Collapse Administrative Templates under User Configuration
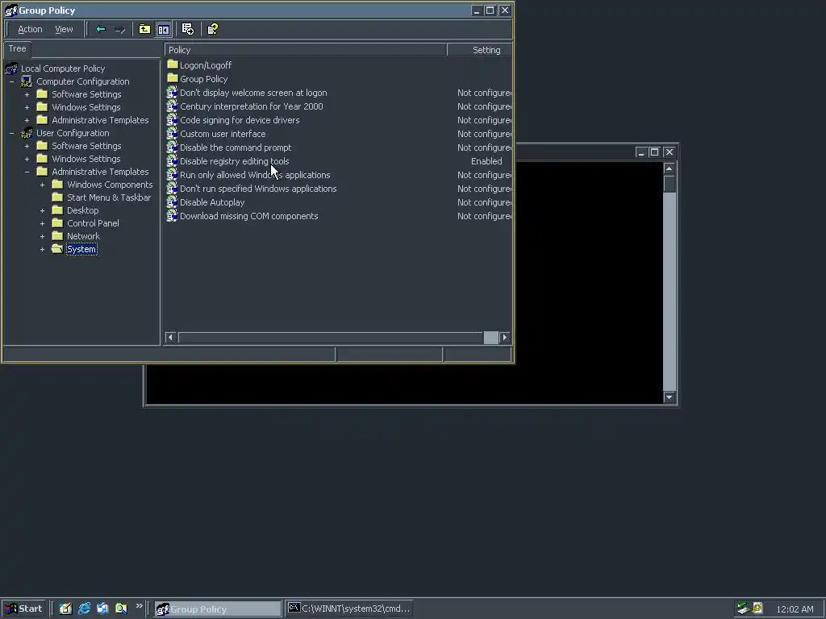 [27, 172]
